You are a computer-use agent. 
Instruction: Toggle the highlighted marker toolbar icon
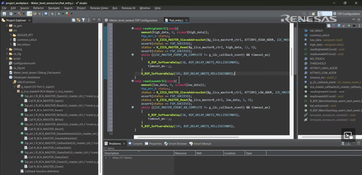click(29, 14)
